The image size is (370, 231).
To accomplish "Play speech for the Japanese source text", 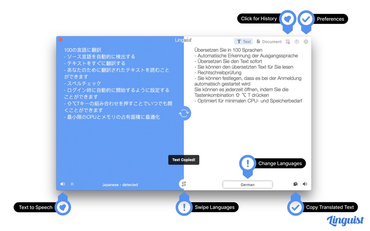I will [x=62, y=184].
